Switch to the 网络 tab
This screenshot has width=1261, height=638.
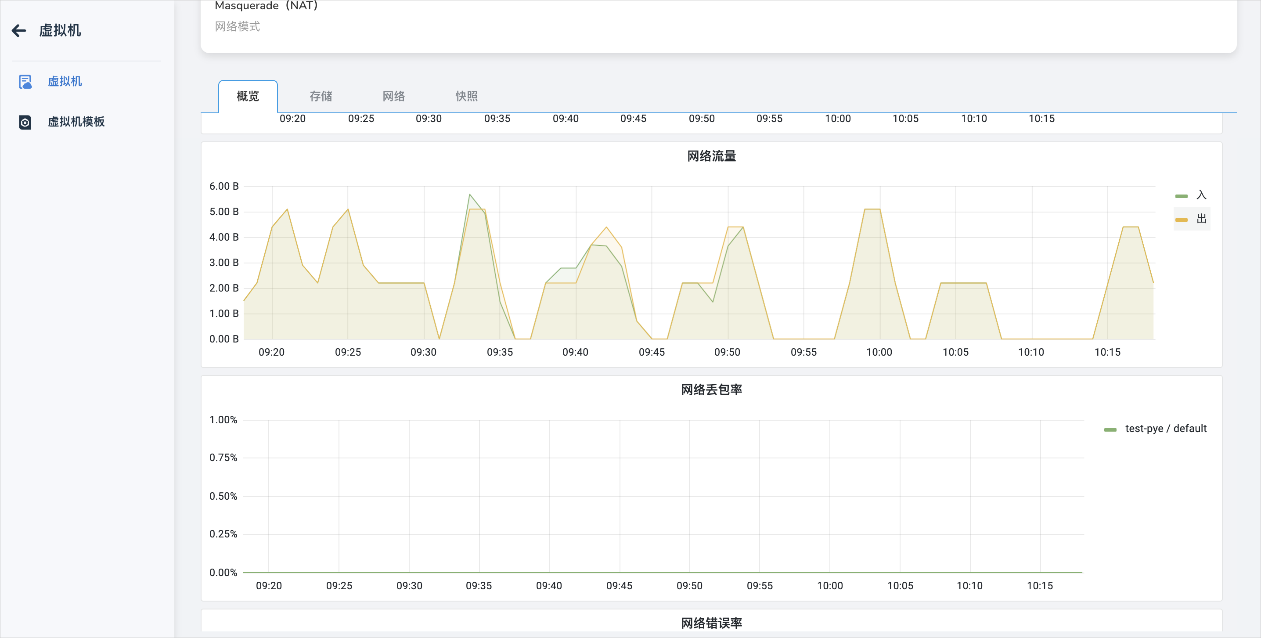coord(394,97)
